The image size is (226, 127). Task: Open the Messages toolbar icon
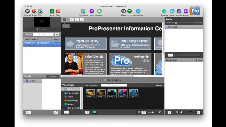(x=99, y=11)
